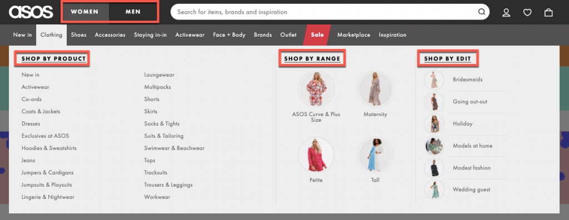Open the Jumpers & Cardigans link
This screenshot has height=220, width=569.
[x=48, y=172]
